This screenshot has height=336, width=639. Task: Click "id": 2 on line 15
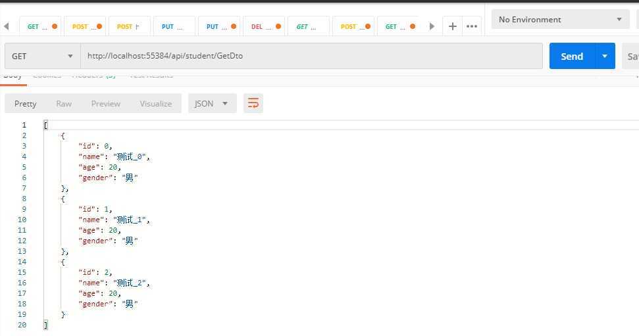pyautogui.click(x=95, y=272)
